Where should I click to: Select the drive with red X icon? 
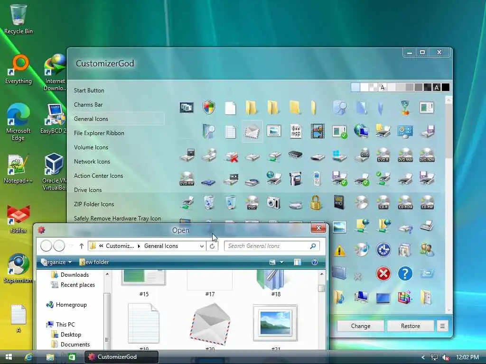click(231, 157)
